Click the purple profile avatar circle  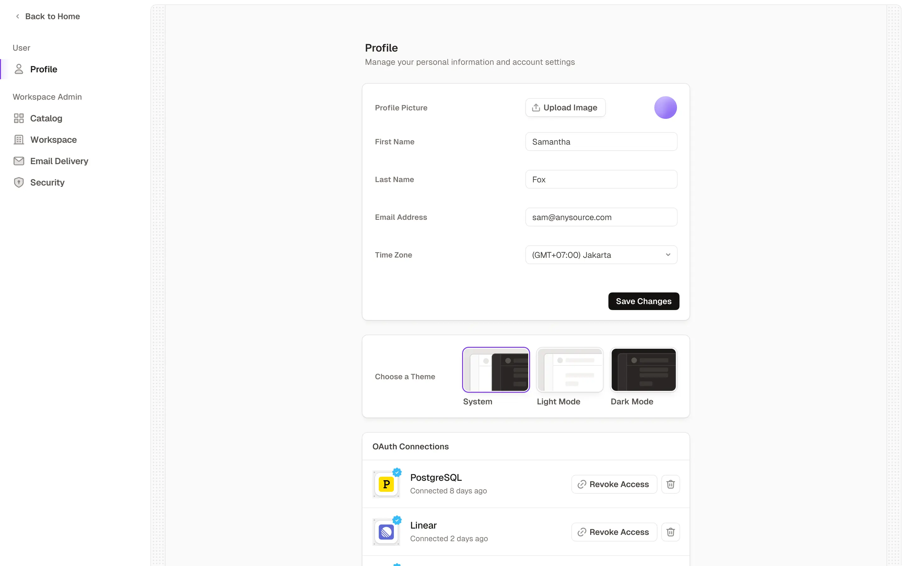tap(665, 108)
